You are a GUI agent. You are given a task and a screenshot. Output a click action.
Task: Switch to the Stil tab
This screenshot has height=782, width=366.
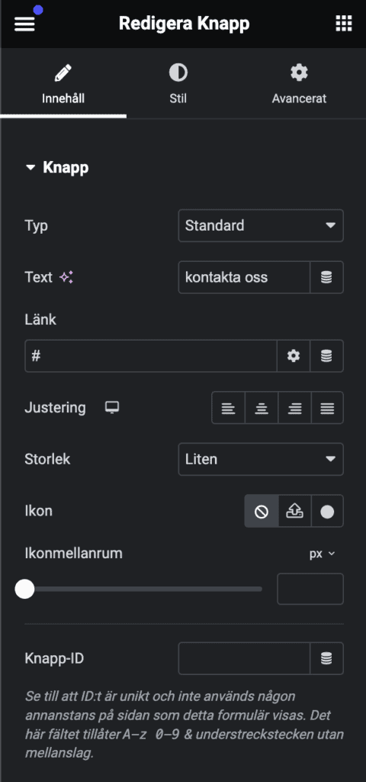[178, 84]
